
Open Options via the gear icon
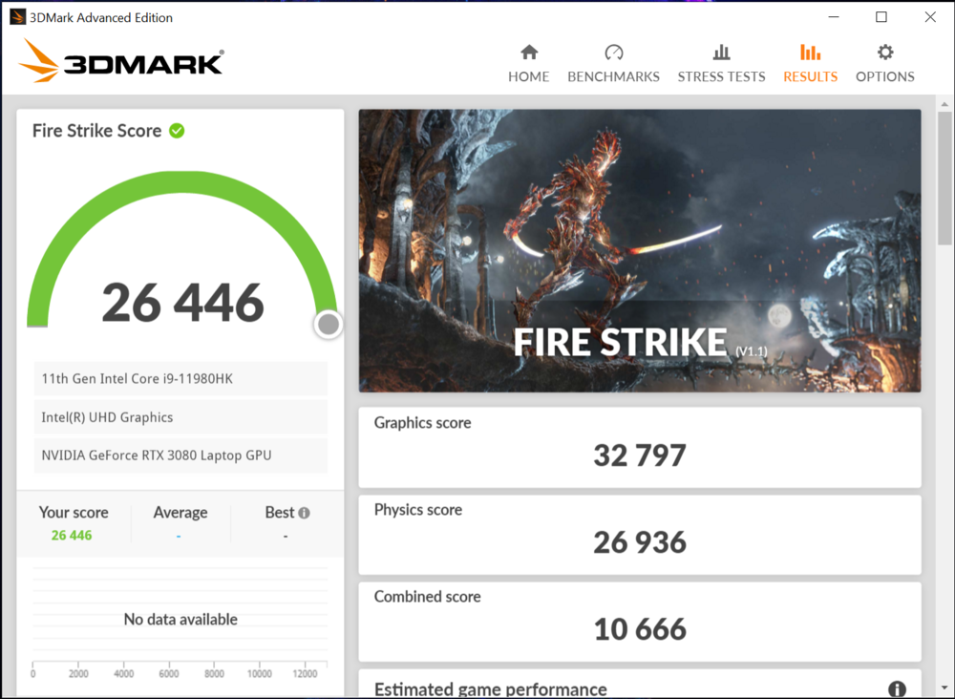point(884,53)
